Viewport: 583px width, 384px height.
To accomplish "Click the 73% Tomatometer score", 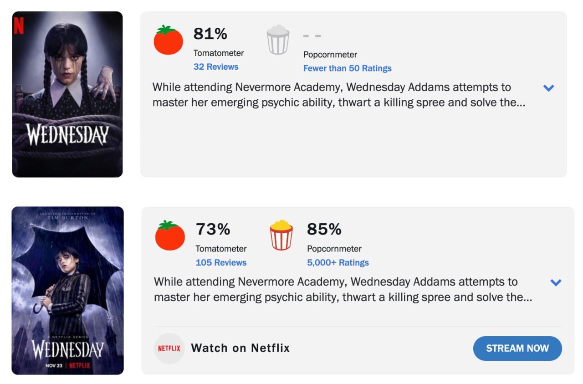I will tap(213, 229).
